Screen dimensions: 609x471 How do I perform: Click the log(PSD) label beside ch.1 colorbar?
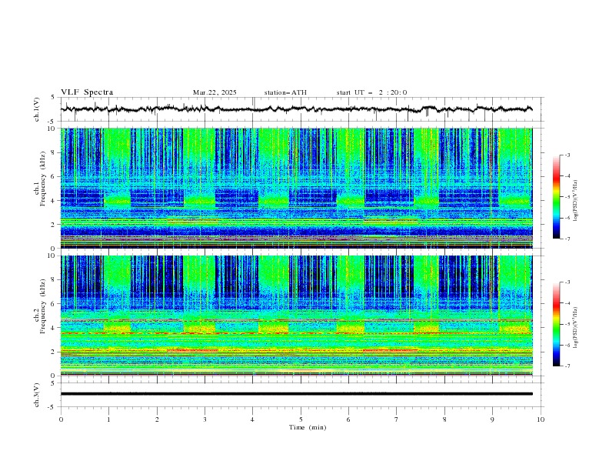(x=576, y=201)
